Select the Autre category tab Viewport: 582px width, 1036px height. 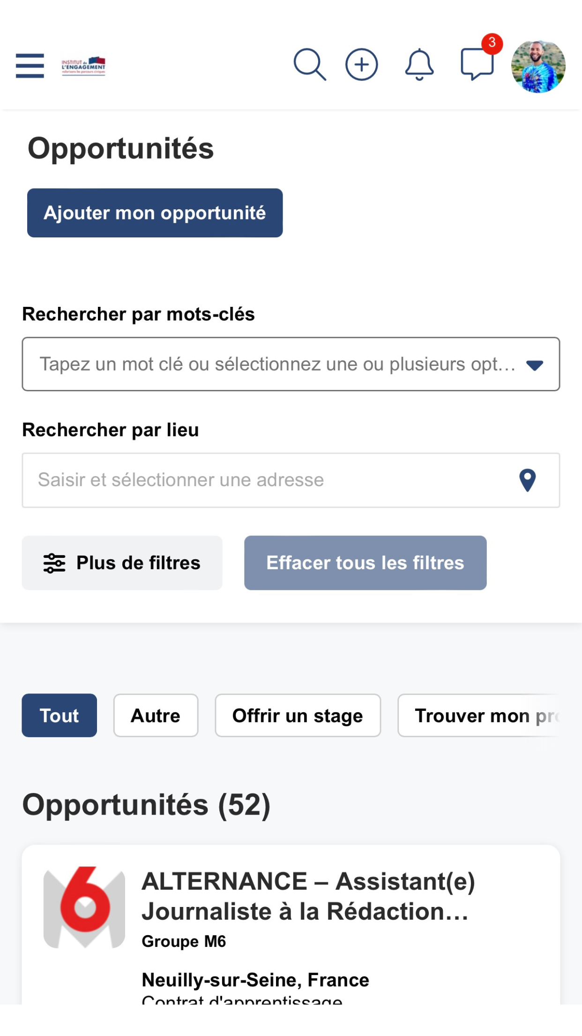(x=156, y=716)
